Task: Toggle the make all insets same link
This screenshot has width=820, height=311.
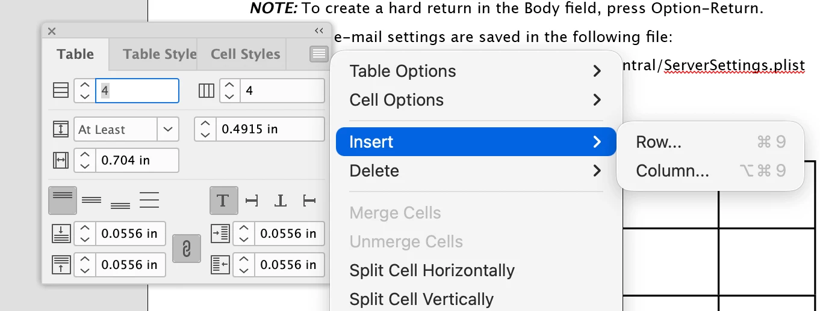Action: coord(187,249)
